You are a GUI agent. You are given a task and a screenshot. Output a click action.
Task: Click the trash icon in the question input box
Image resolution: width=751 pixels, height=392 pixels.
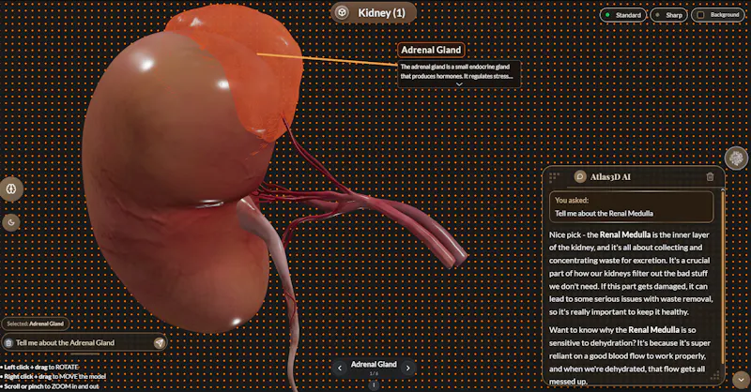8,342
